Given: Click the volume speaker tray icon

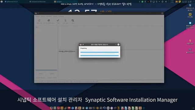Looking at the screenshot, I should click(166, 2).
